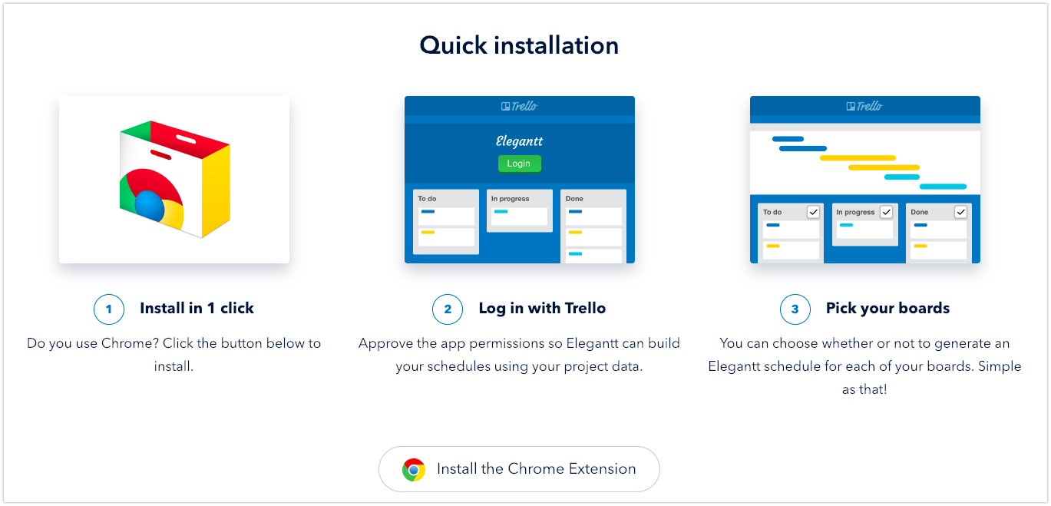Click the Chrome logo in install button

414,469
